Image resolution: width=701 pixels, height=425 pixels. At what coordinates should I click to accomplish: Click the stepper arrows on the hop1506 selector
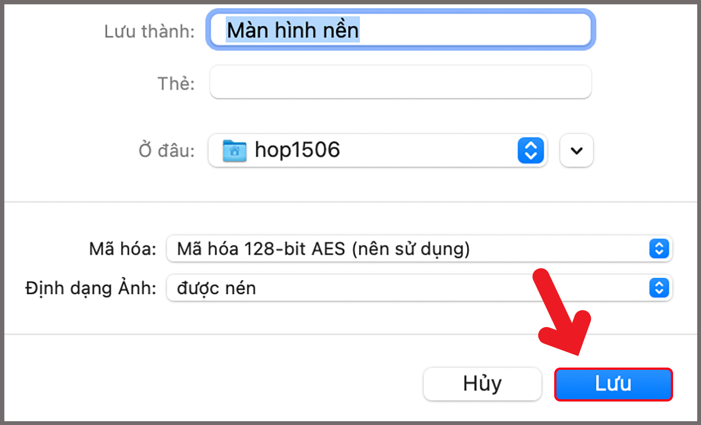click(530, 150)
